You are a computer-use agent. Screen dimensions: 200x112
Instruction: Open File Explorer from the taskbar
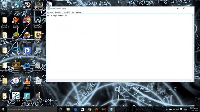coord(68,109)
